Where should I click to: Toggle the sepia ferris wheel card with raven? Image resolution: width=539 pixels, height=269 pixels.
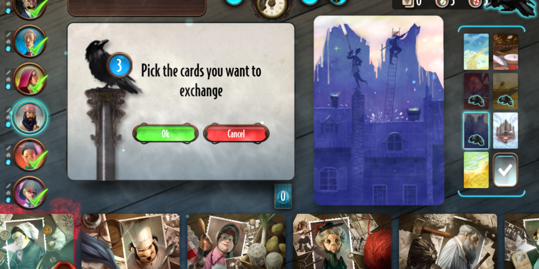(x=505, y=91)
